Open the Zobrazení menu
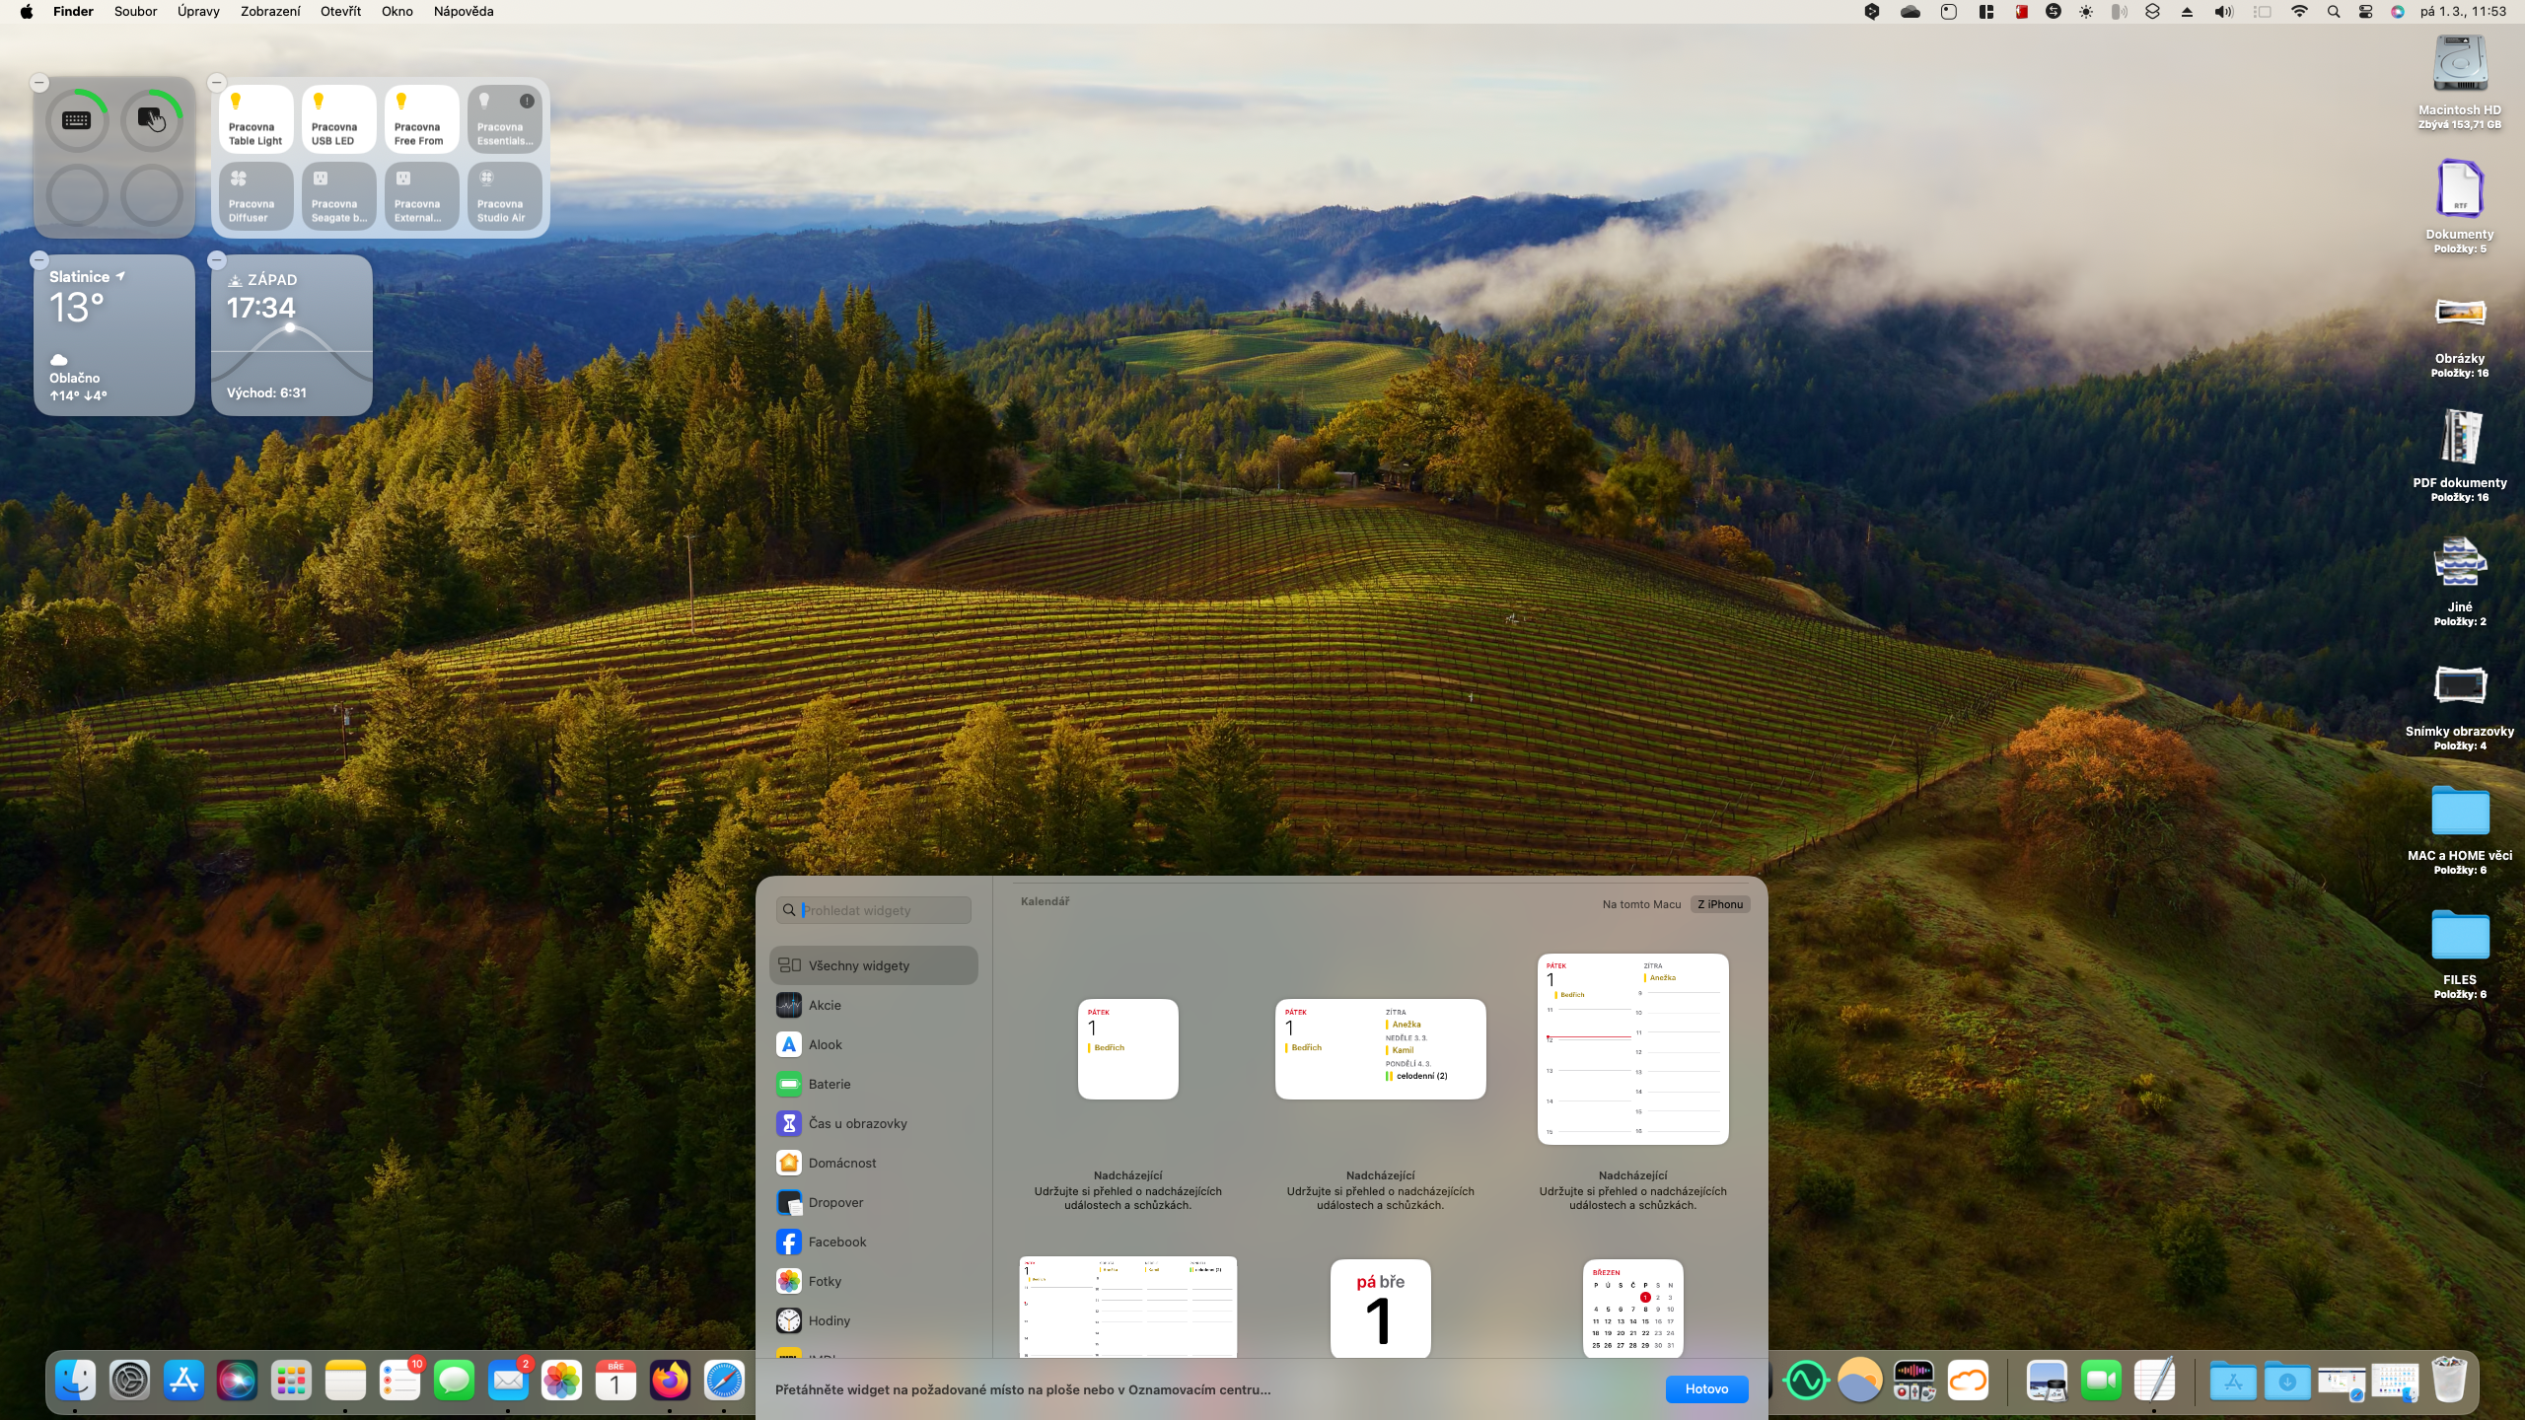Image resolution: width=2525 pixels, height=1420 pixels. 269,12
